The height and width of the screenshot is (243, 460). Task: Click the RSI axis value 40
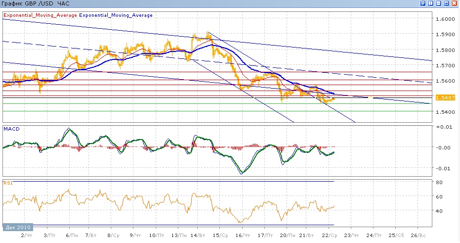click(439, 211)
